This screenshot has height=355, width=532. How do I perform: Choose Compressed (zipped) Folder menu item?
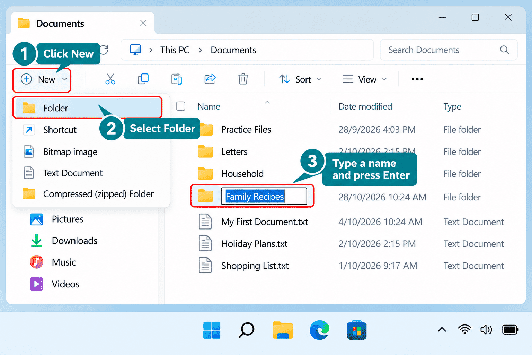pyautogui.click(x=91, y=194)
